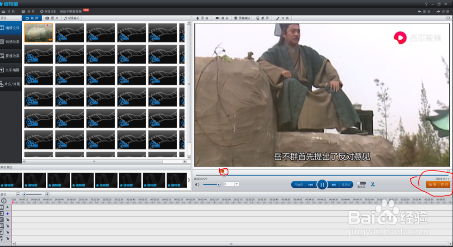Switch to the 视频 media tab

pyautogui.click(x=32, y=18)
